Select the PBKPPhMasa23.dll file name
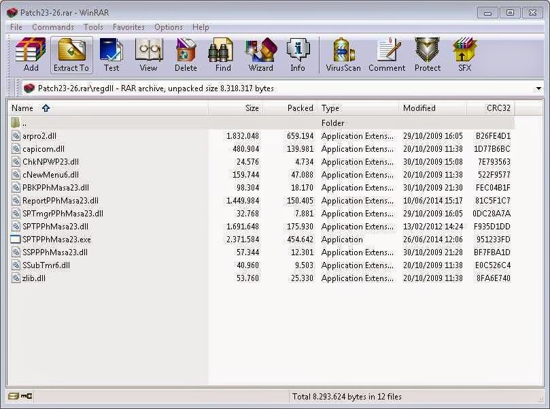 pyautogui.click(x=56, y=188)
